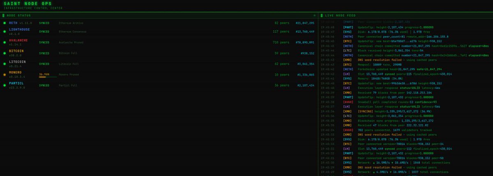Click the SYNCED status in the AVALANCHE row

pos(44,42)
